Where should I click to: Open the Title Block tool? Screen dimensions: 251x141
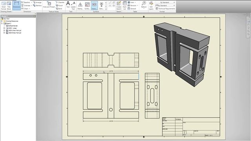pyautogui.click(x=9, y=5)
